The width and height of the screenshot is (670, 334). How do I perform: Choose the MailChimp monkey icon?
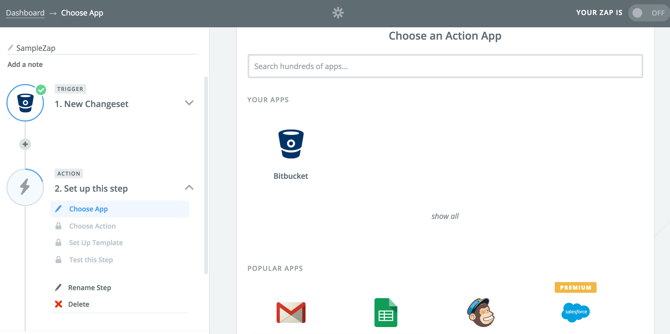481,312
